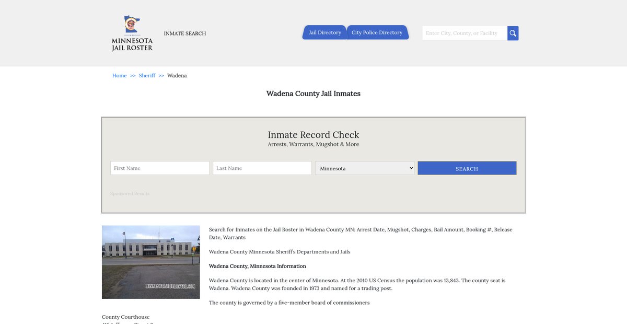Open the Inmate Search menu item
This screenshot has width=627, height=324.
(x=185, y=33)
